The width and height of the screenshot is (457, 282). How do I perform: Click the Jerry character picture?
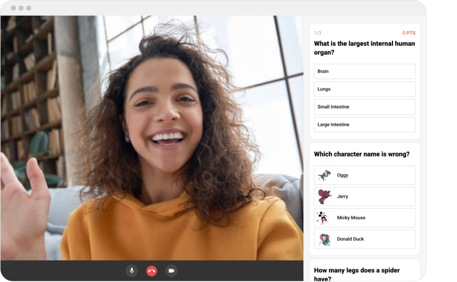324,196
